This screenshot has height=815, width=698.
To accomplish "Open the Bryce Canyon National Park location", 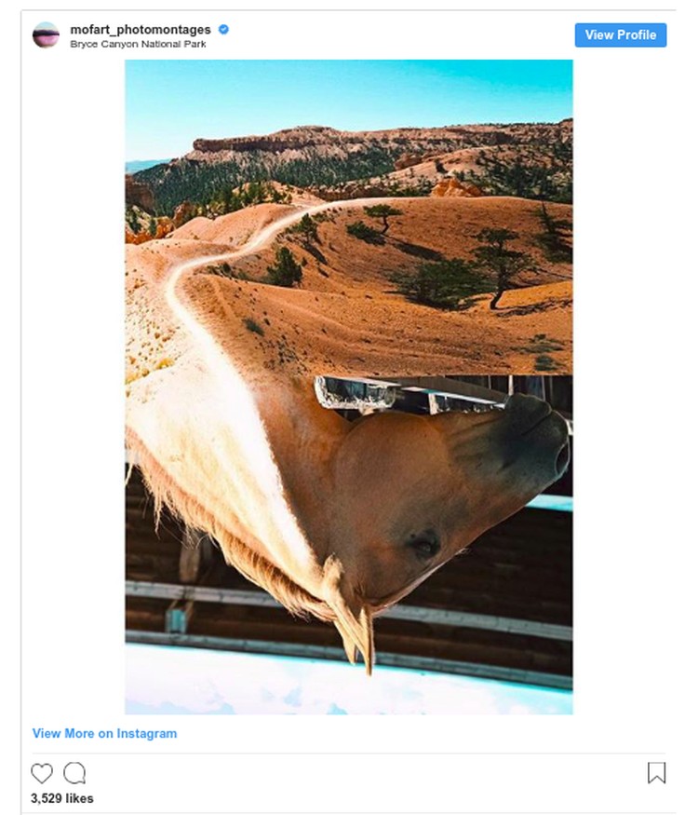I will pyautogui.click(x=138, y=44).
